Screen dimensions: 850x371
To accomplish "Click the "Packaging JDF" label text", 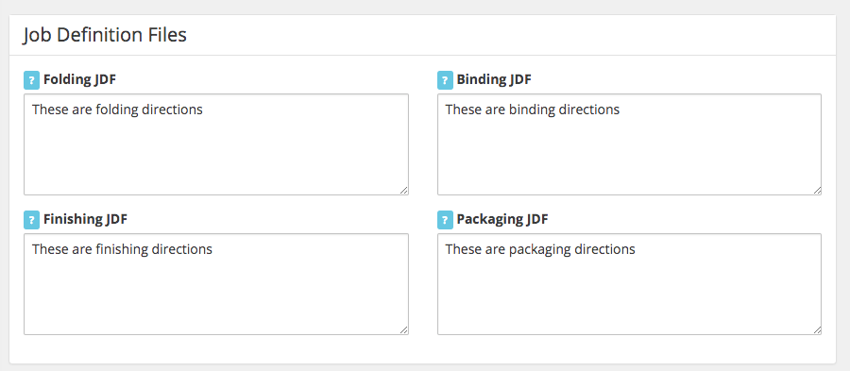I will click(502, 219).
